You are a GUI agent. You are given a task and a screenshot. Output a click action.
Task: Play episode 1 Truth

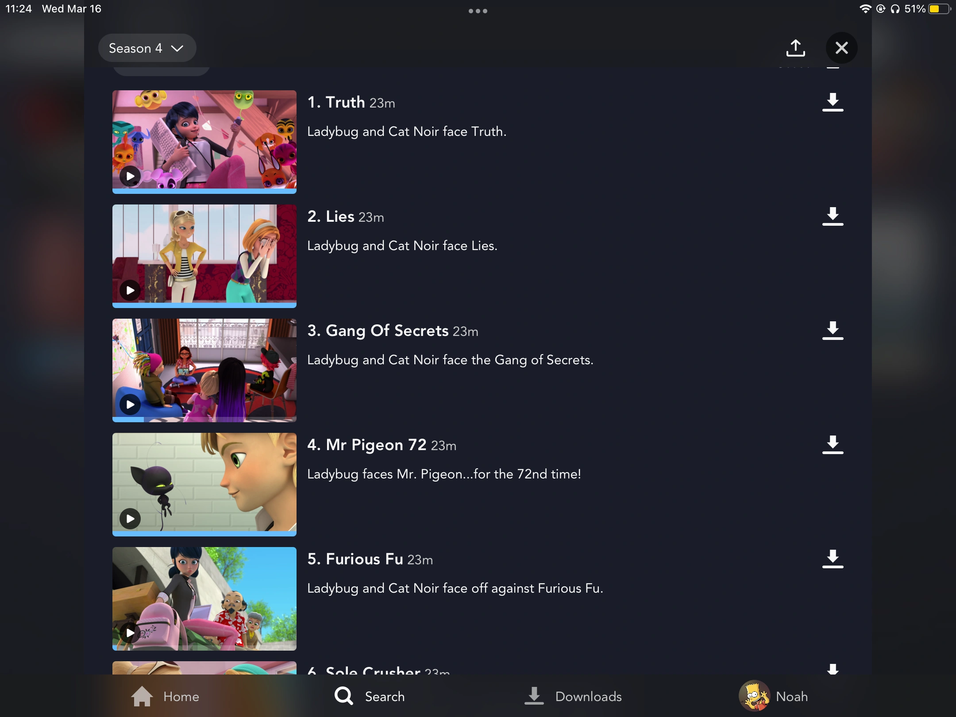pos(130,176)
